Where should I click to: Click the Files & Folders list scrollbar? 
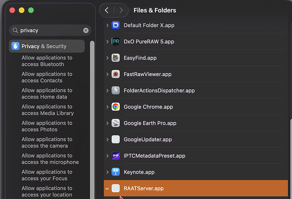(x=291, y=158)
